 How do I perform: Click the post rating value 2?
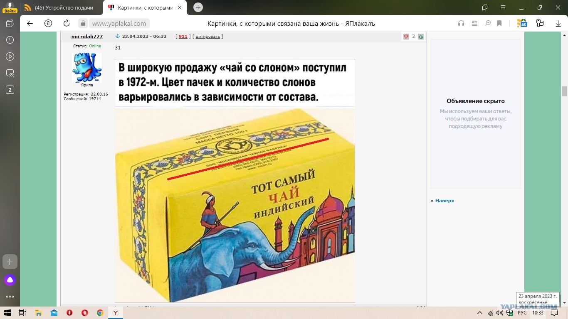413,37
